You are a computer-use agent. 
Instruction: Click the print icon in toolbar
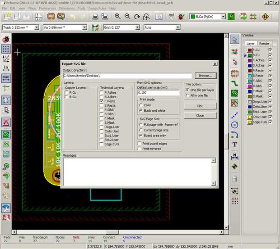(x=96, y=17)
